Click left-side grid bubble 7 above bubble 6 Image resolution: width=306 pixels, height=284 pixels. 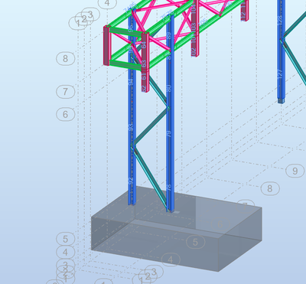[x=66, y=91]
